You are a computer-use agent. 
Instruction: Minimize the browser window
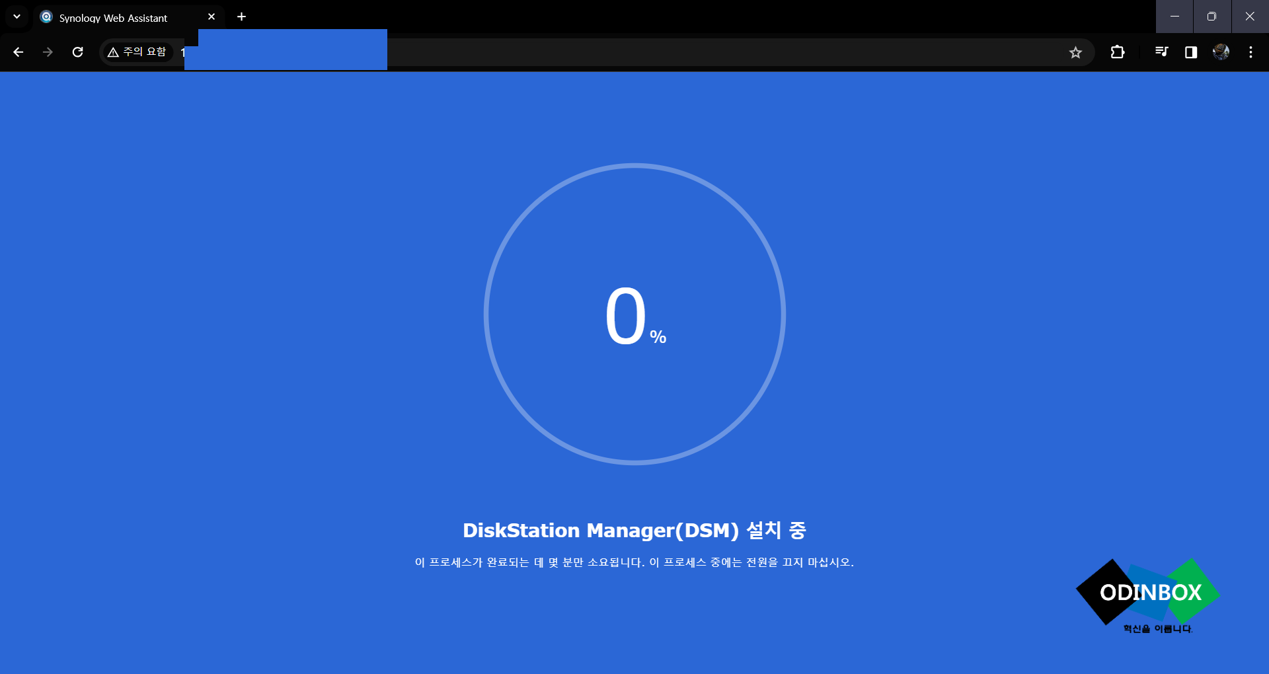1174,17
